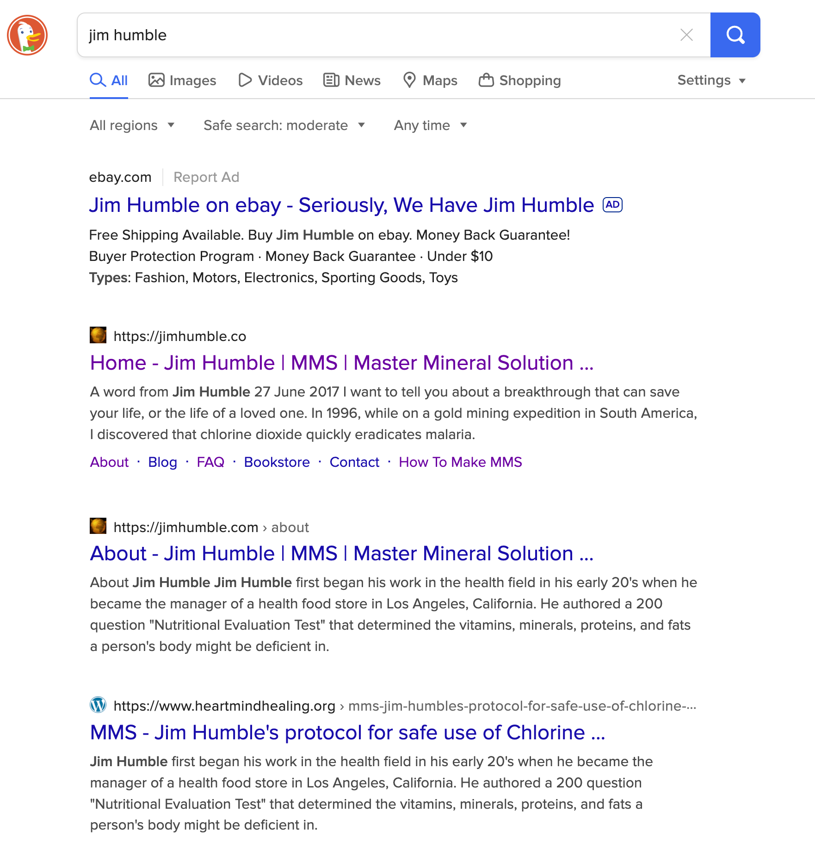Open the How To Make MMS sitelink
The width and height of the screenshot is (815, 855).
tap(460, 462)
